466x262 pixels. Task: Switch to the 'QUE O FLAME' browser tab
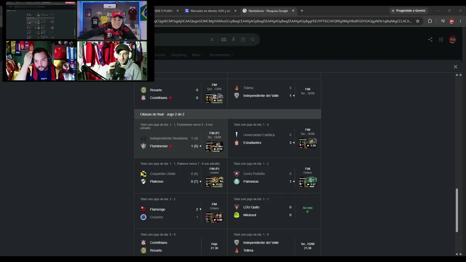coord(168,11)
